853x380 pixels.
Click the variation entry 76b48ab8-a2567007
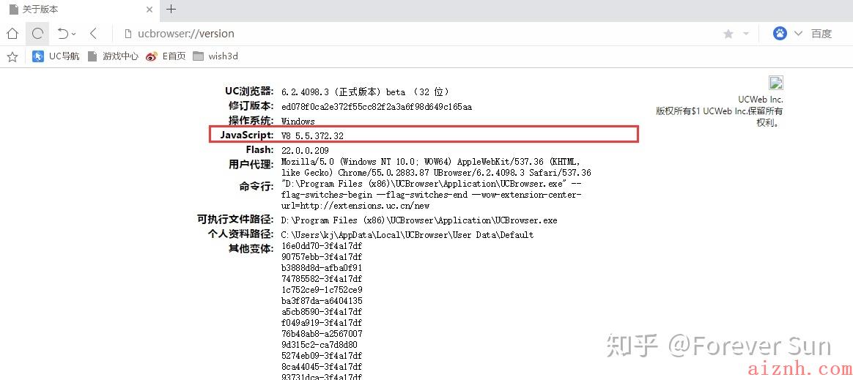[322, 333]
